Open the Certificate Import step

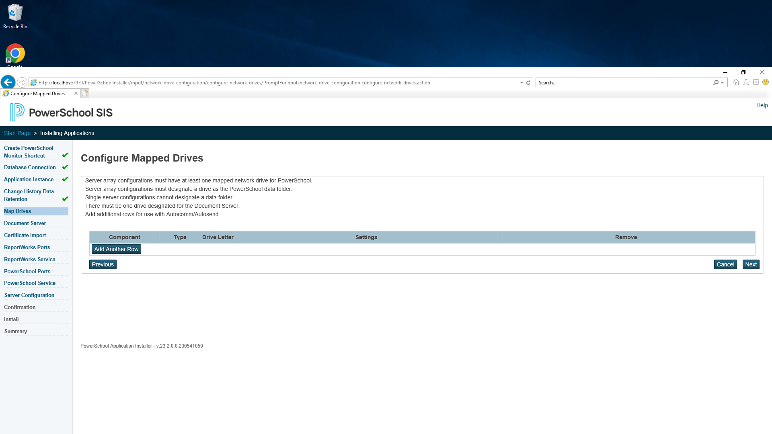click(x=25, y=235)
